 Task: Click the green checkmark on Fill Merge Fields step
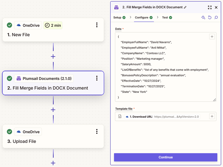9,79
